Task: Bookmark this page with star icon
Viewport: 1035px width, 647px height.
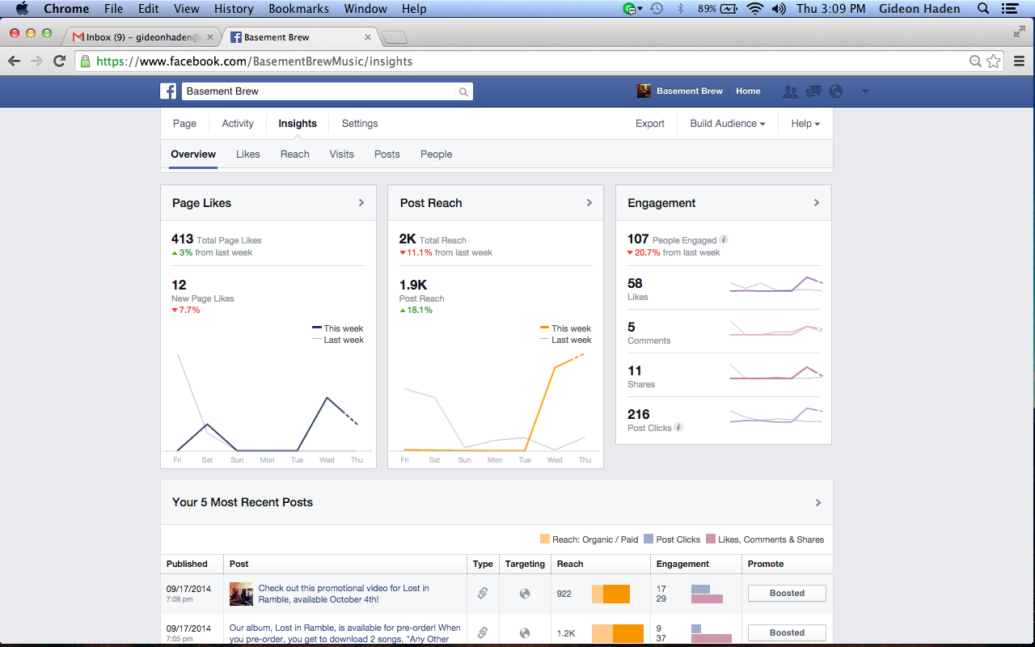Action: [994, 61]
